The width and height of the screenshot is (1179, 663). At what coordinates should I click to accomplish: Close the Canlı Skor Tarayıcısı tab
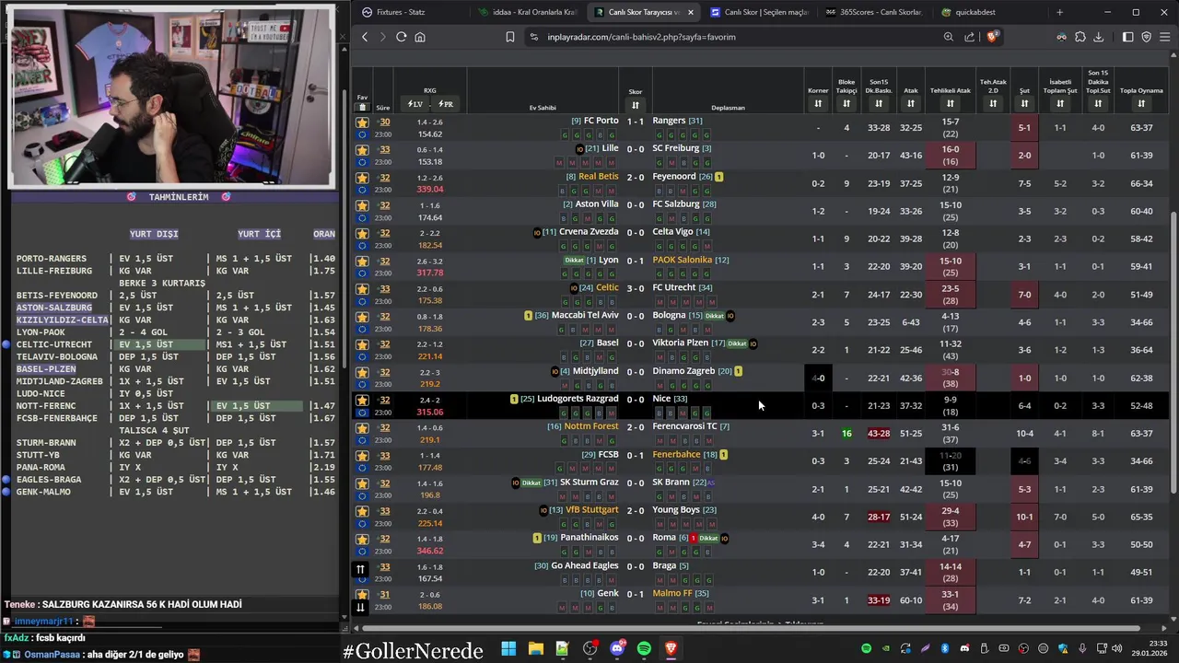pos(690,12)
